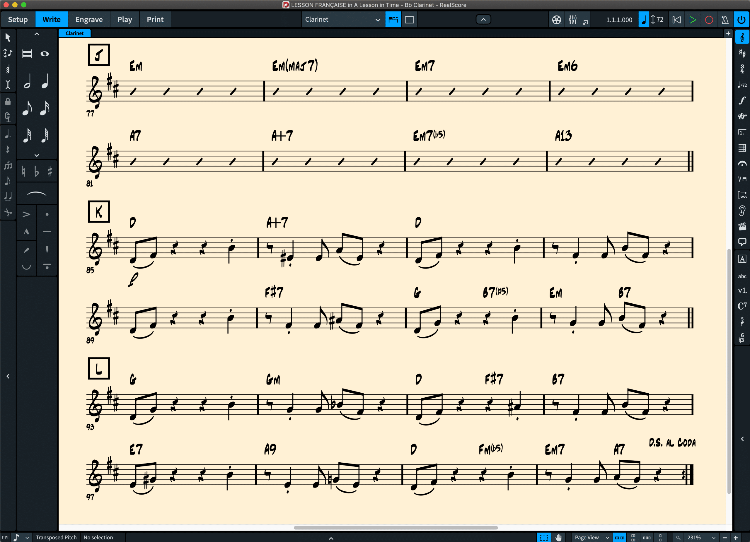Open the Clarinet layout dropdown
Screen dimensions: 750x542
tap(342, 20)
